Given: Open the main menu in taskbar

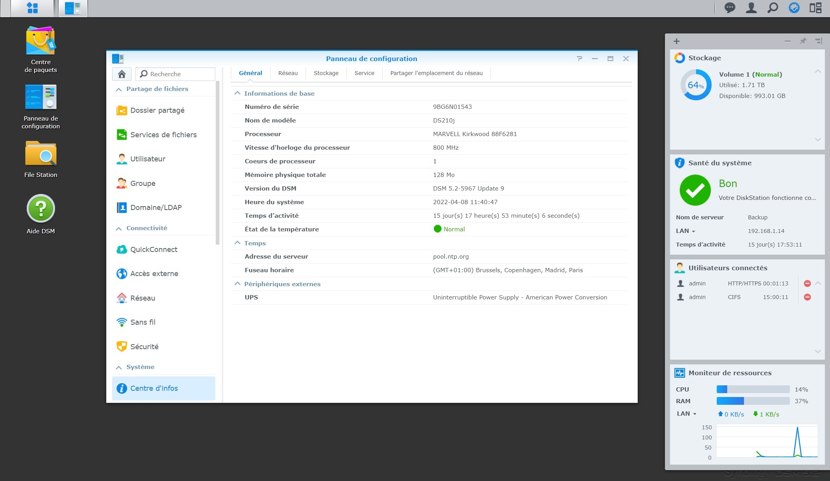Looking at the screenshot, I should click(x=32, y=8).
